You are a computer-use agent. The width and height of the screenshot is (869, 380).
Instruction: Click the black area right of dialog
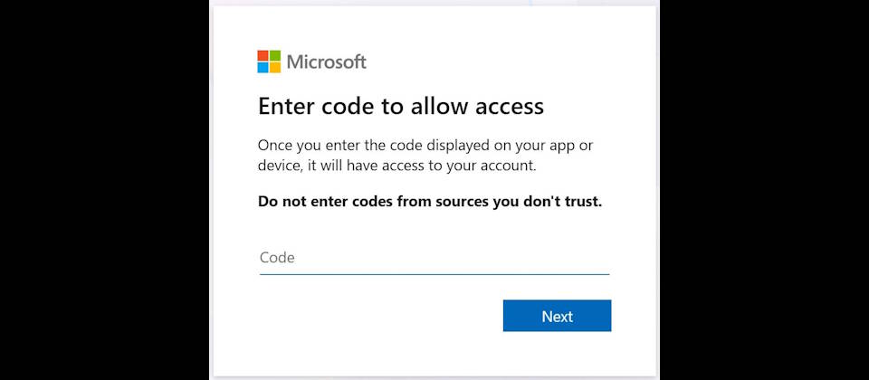765,190
